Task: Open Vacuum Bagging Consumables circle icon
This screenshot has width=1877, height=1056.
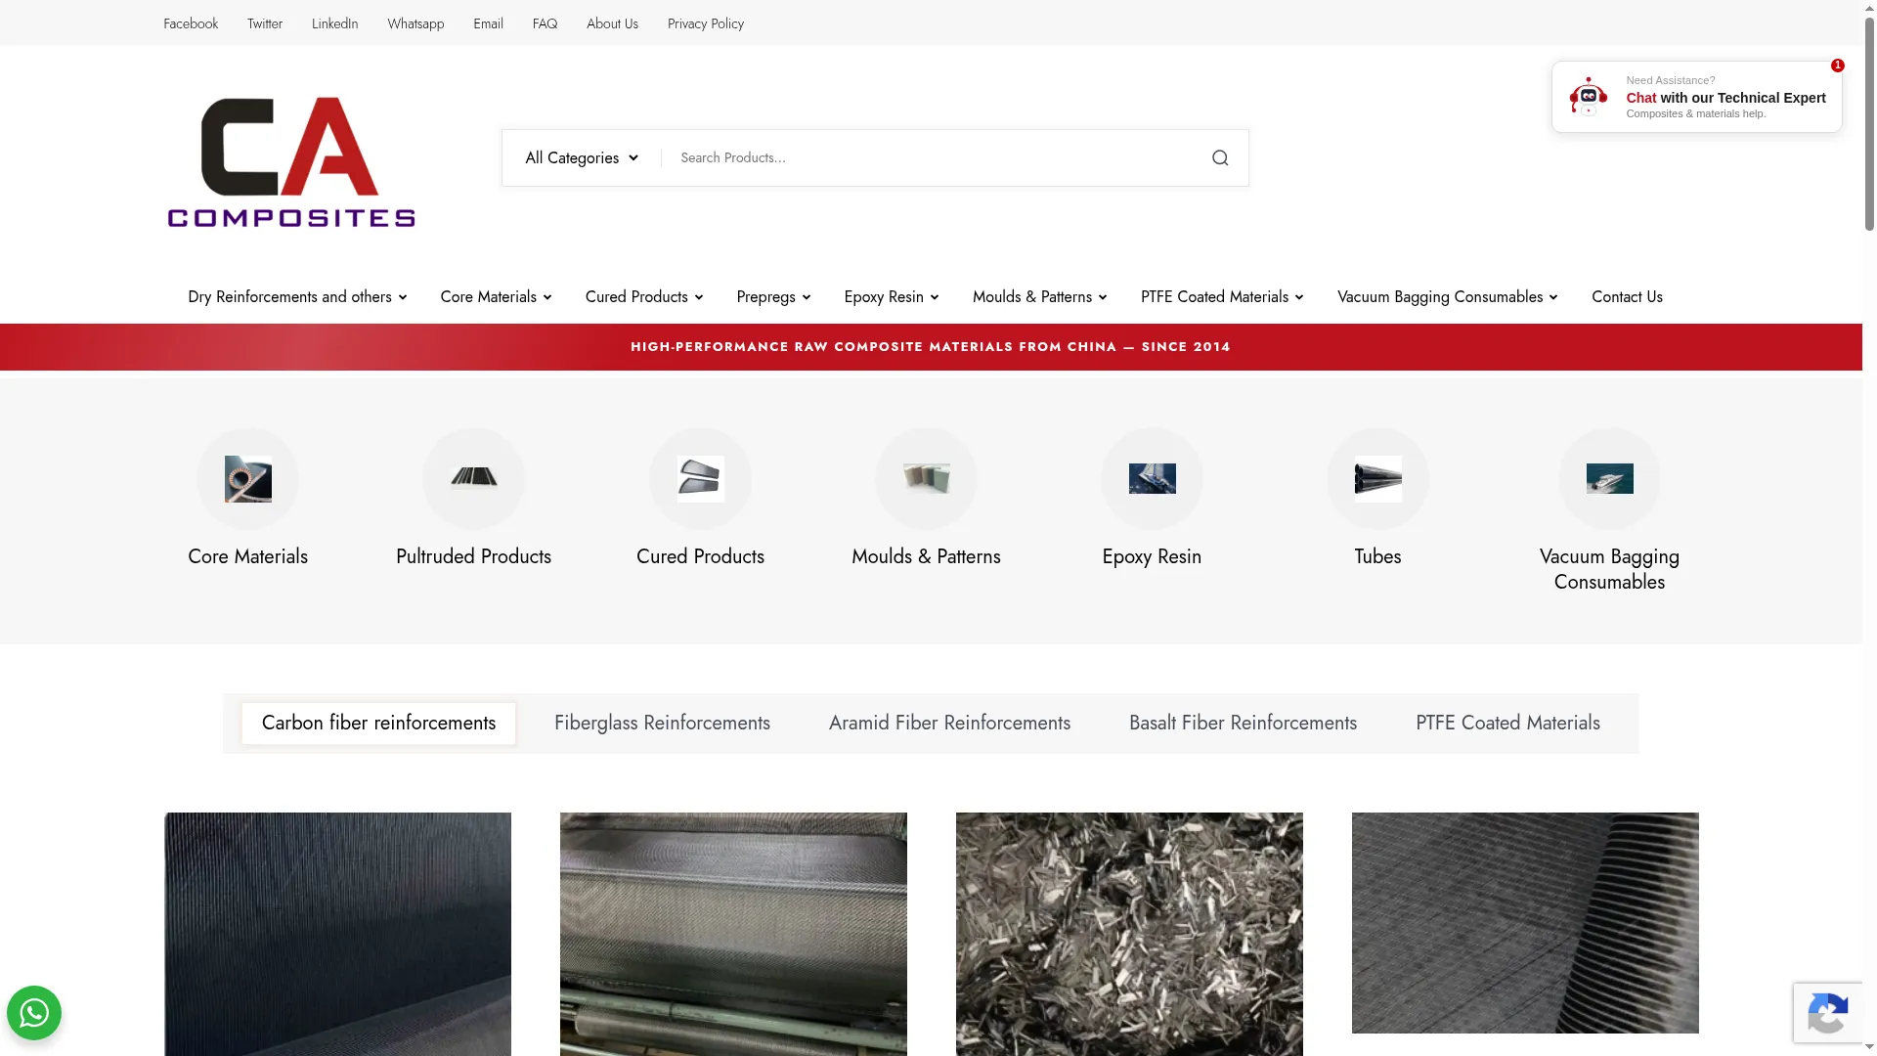Action: coord(1609,479)
